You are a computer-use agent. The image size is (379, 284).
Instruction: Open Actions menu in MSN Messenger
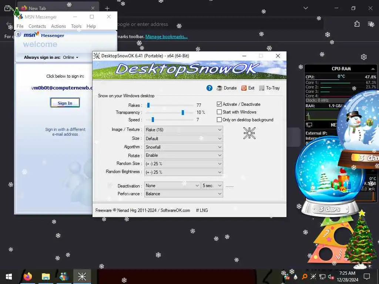click(58, 26)
